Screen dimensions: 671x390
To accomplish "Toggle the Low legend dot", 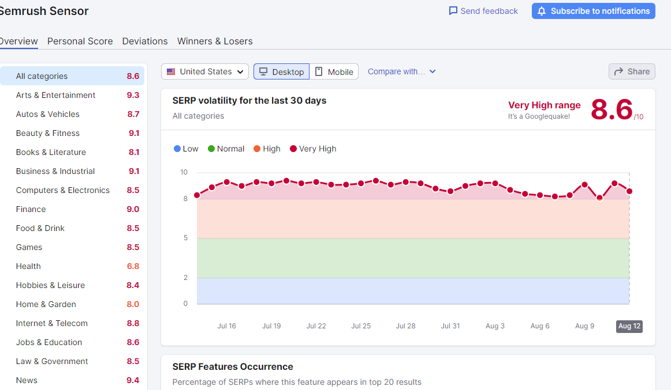I will (177, 149).
